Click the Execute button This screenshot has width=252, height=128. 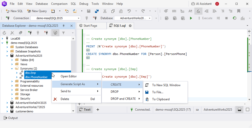205,18
